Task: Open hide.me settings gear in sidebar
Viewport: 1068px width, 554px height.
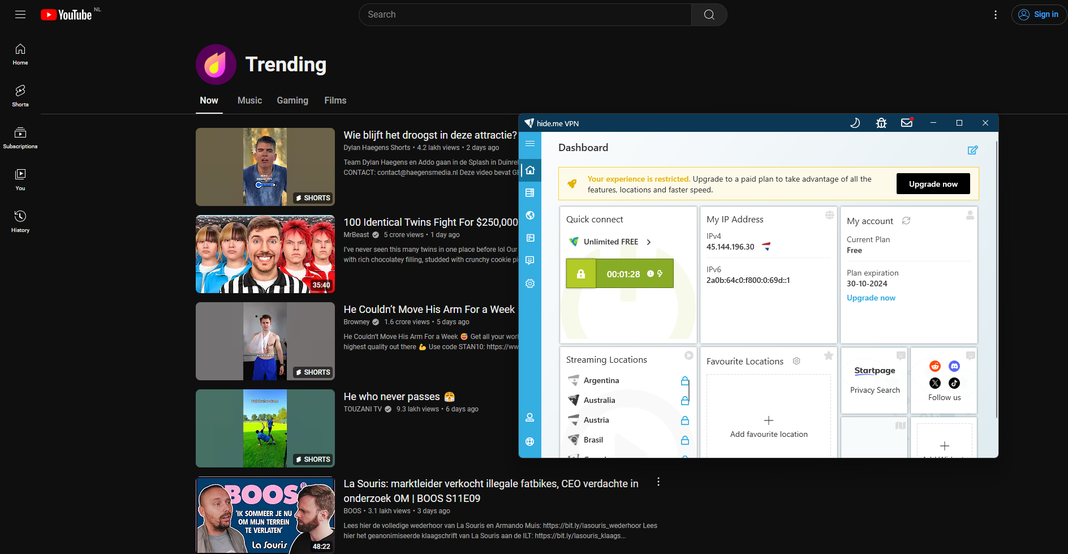Action: click(x=530, y=284)
